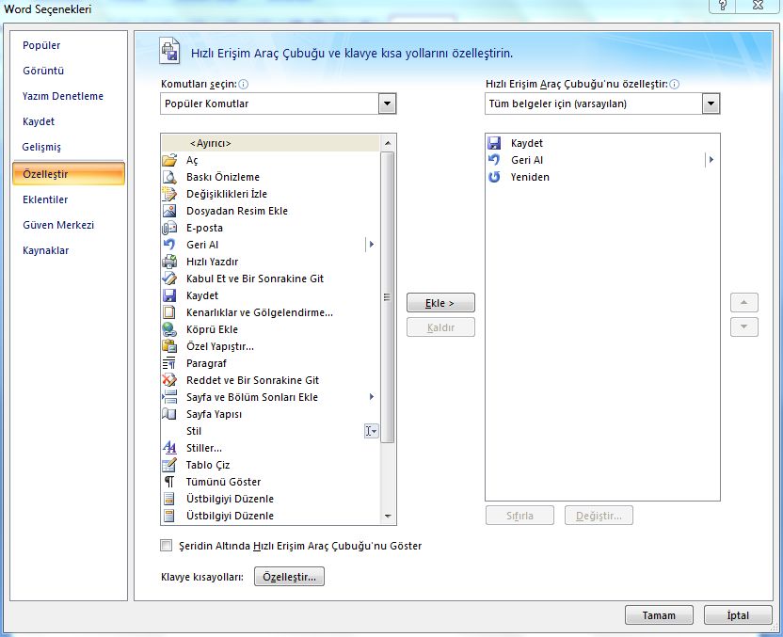Click the Baskı Önizleme magnifier icon

(169, 177)
